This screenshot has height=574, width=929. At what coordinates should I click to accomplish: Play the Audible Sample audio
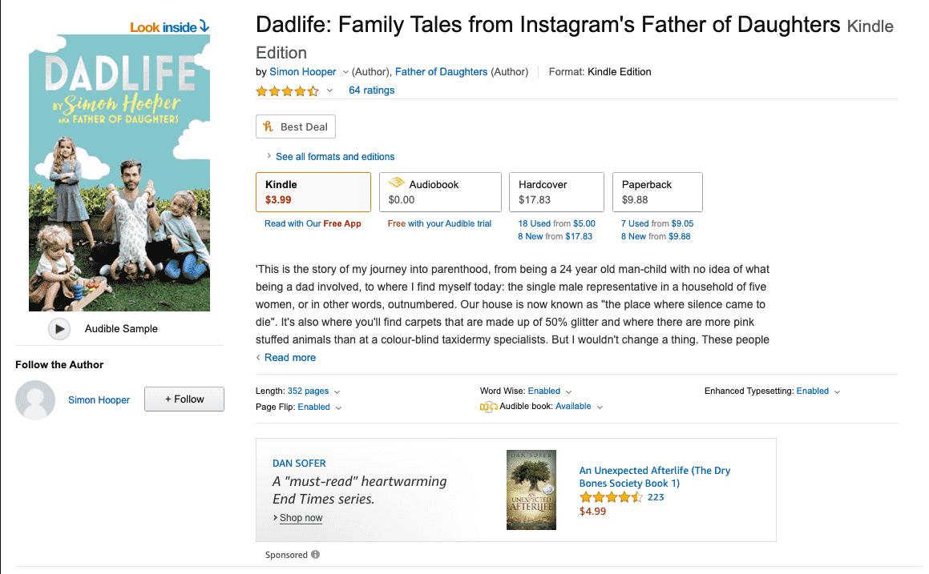[59, 328]
